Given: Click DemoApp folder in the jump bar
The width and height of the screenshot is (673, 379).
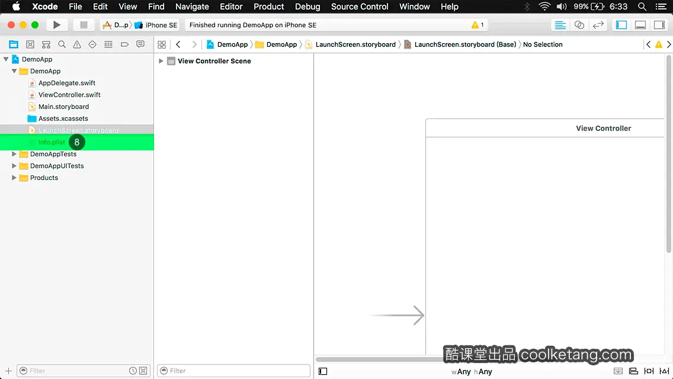Looking at the screenshot, I should click(276, 44).
